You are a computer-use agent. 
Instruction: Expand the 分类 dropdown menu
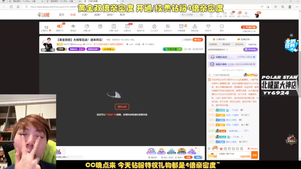click(x=85, y=15)
